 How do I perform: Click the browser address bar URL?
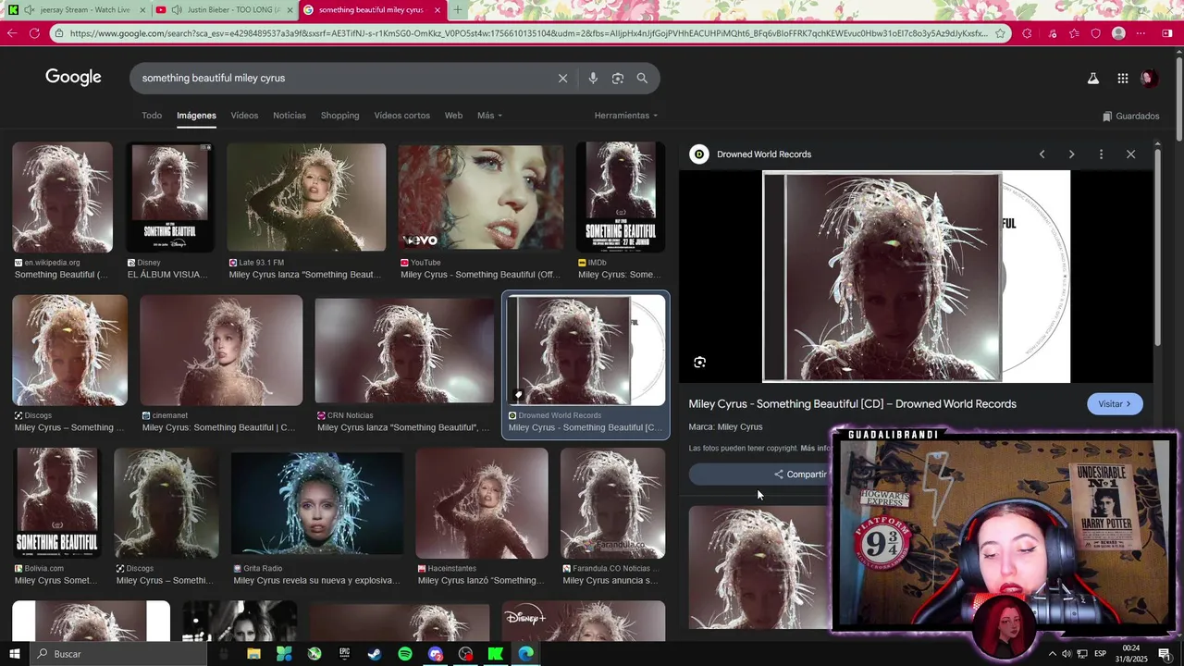pyautogui.click(x=527, y=33)
